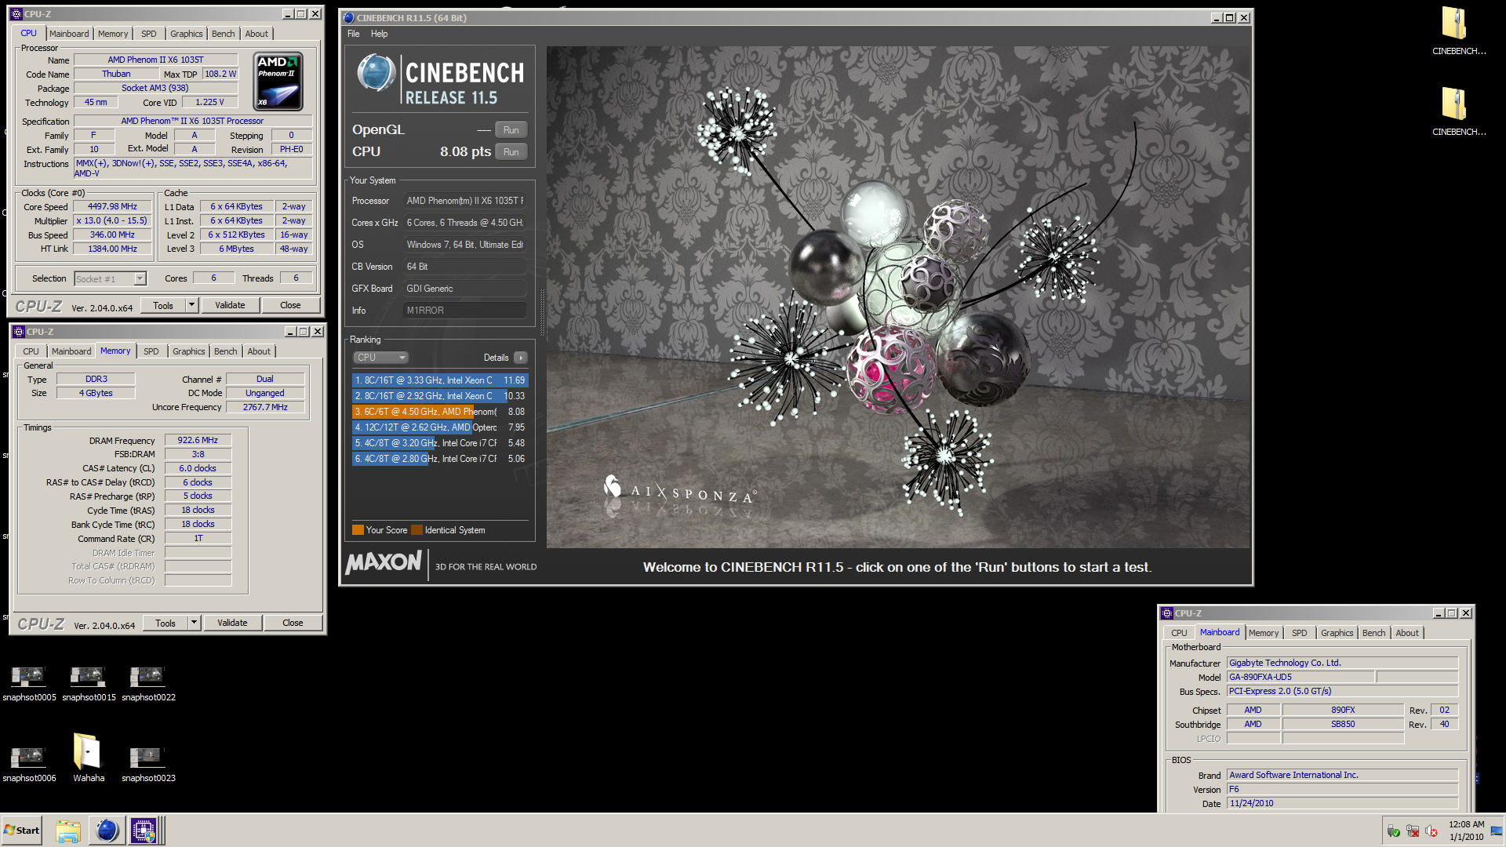Open the File menu in Cinebench

coord(354,34)
